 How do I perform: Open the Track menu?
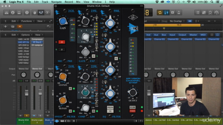45,2
